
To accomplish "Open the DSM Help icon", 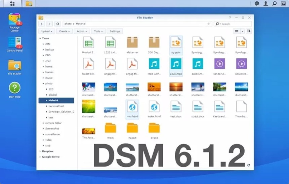I will (x=14, y=89).
